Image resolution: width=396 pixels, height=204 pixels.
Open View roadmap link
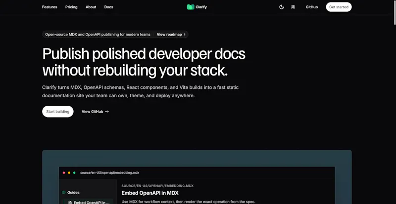point(169,35)
